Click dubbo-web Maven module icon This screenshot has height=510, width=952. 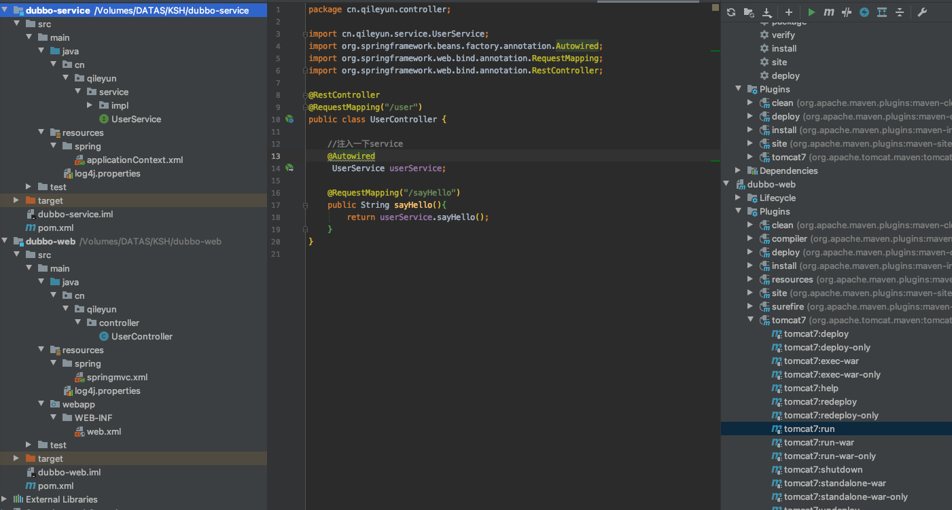[x=741, y=184]
